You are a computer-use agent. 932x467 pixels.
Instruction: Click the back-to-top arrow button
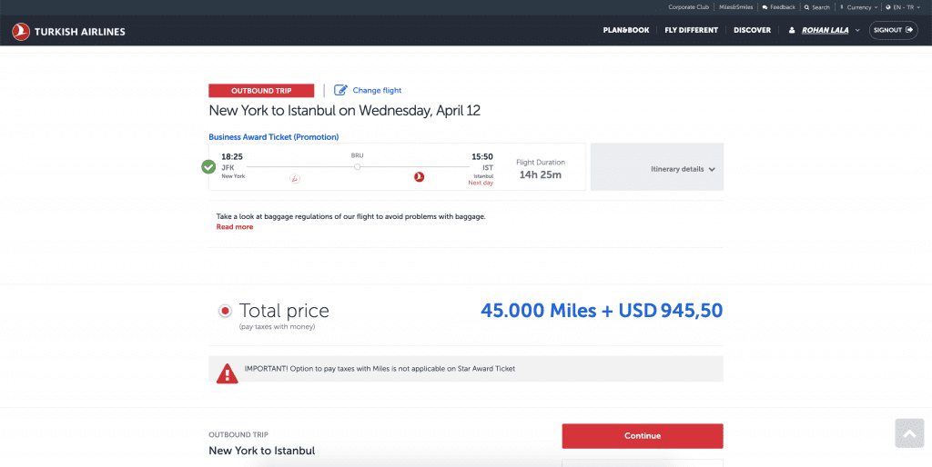[909, 433]
